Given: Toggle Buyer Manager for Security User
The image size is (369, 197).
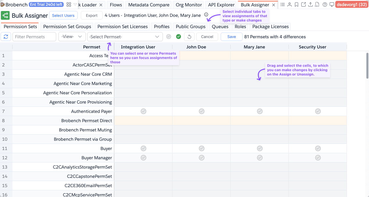Looking at the screenshot, I should [318, 158].
